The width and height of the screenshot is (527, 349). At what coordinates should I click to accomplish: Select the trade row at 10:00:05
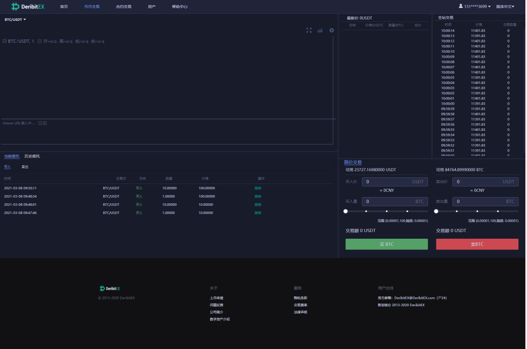click(x=478, y=77)
